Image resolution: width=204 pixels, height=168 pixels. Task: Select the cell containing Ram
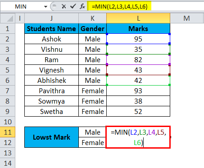pos(51,59)
